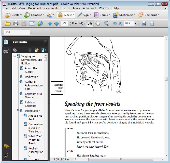This screenshot has height=163, width=170.
Task: Click the Save floppy disk icon
Action: pos(24,23)
